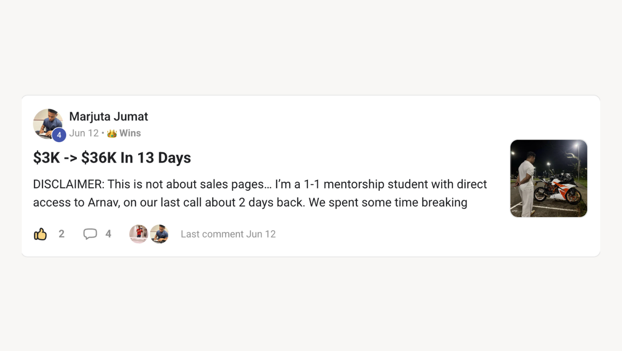Open post titled "$3K -> $36K In 13 Days"

(112, 158)
